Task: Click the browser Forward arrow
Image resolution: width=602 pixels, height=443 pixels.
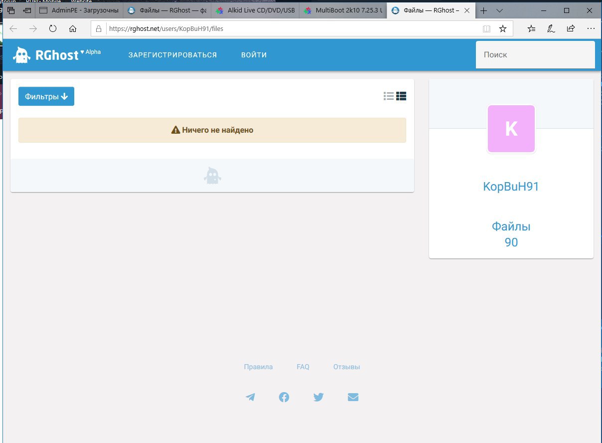Action: coord(33,29)
